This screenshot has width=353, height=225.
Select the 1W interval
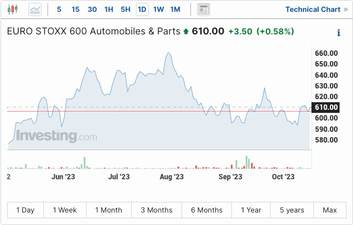click(x=158, y=9)
